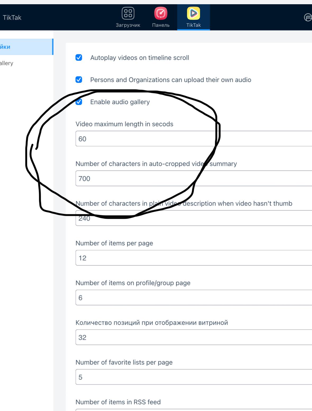Click the plain video description characters field
The width and height of the screenshot is (312, 411).
193,219
